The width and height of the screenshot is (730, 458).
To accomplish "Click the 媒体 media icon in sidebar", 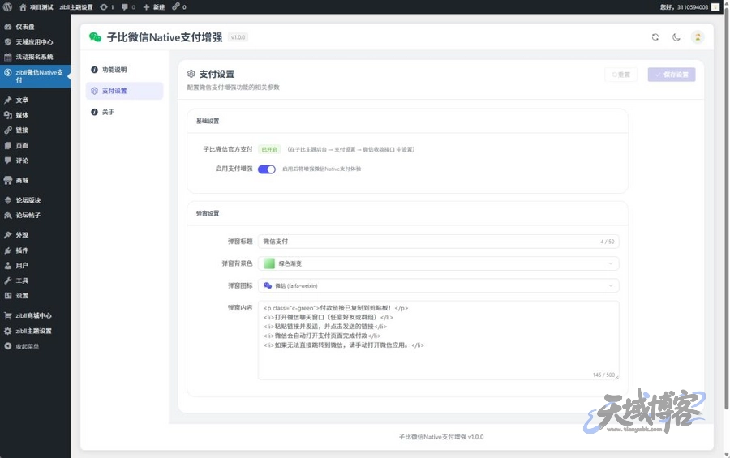I will tap(8, 115).
